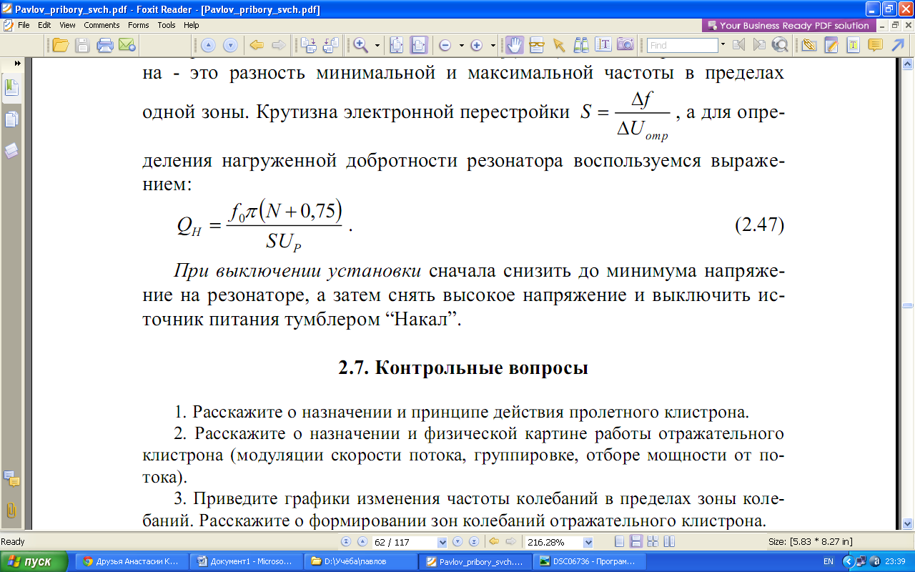Open the Forms menu
Image resolution: width=915 pixels, height=572 pixels.
[x=139, y=25]
